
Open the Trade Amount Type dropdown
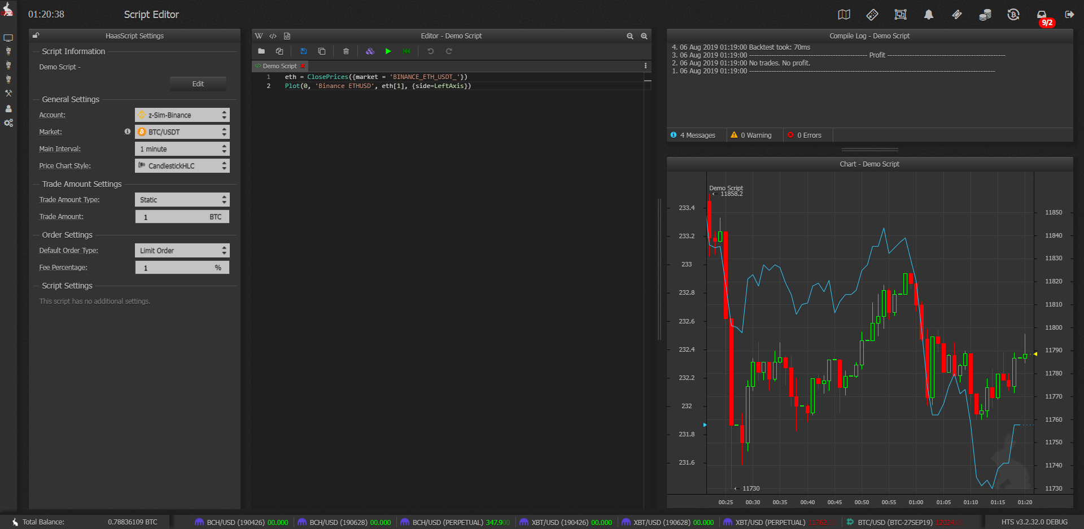coord(182,200)
